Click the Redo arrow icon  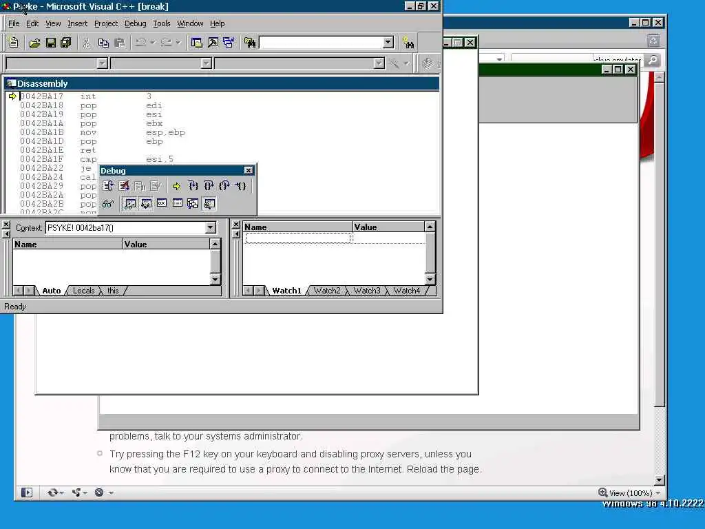click(167, 42)
